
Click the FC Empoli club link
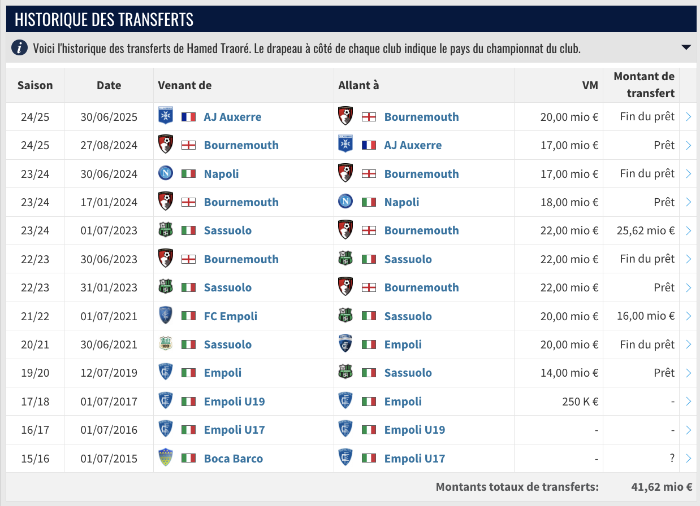[x=230, y=316]
